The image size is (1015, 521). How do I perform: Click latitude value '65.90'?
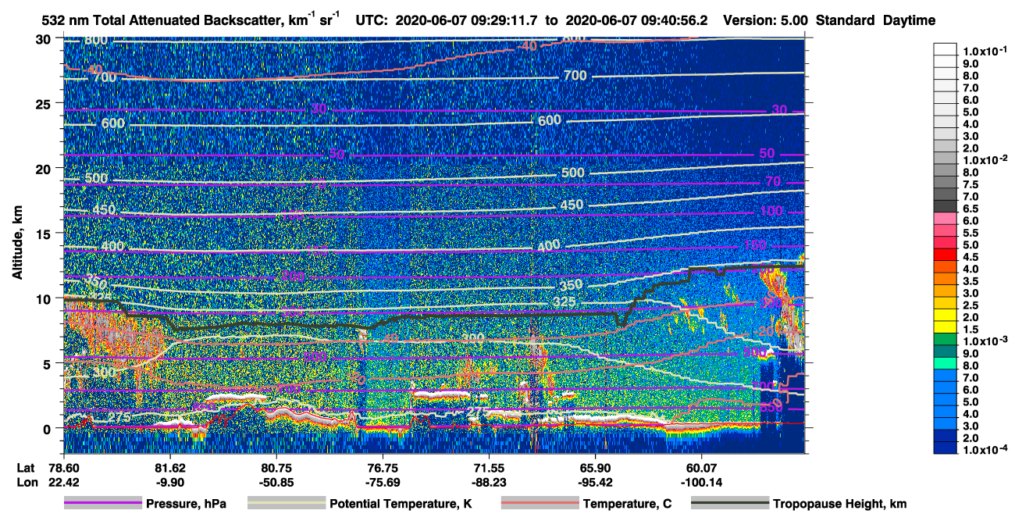pyautogui.click(x=595, y=467)
